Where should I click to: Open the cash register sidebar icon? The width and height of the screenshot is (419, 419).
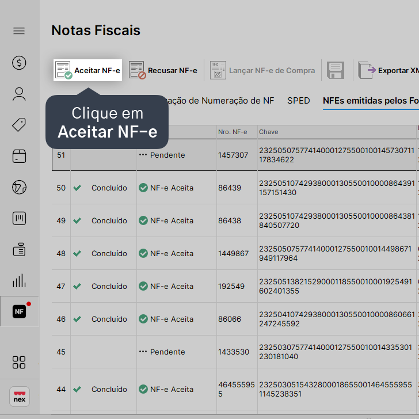19,250
